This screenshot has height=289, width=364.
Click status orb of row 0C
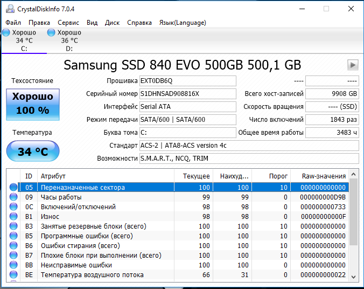tap(13, 207)
